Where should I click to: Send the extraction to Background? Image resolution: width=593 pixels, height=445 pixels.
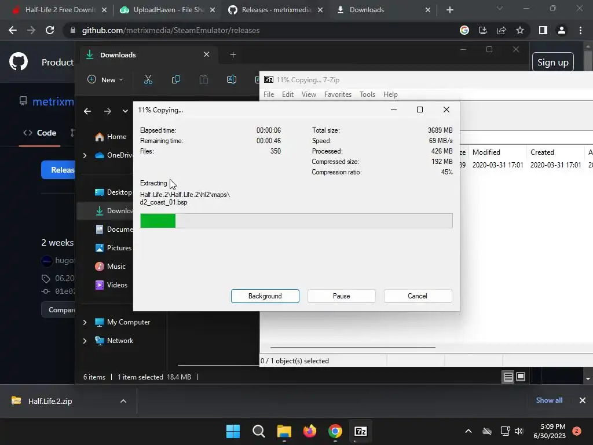265,296
